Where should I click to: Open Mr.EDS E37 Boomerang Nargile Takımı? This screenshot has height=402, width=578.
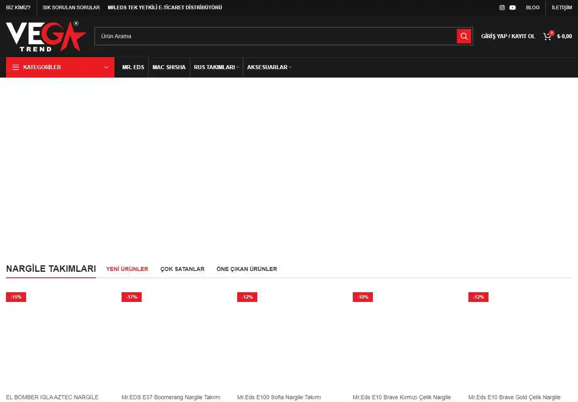pos(171,397)
